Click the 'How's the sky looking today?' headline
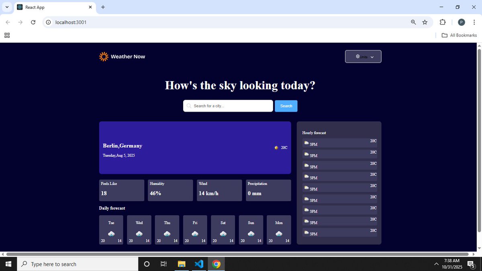This screenshot has height=271, width=482. pyautogui.click(x=240, y=86)
